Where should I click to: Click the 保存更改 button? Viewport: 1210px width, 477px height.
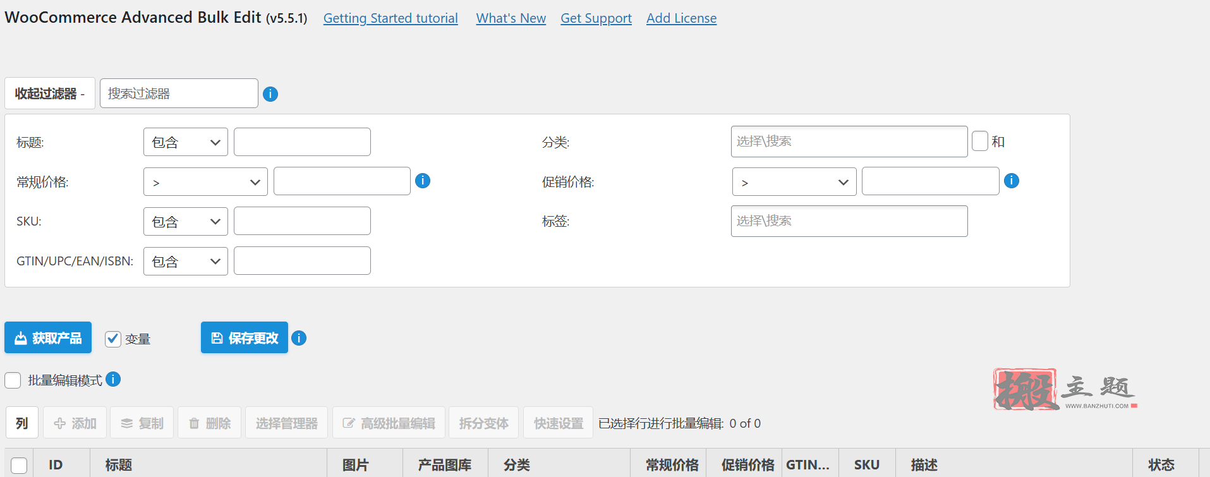point(245,338)
